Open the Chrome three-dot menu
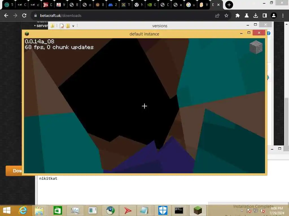289x216 pixels. coord(283,16)
